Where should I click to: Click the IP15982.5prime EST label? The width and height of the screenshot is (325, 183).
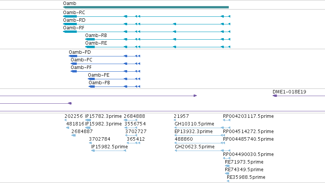110,147
